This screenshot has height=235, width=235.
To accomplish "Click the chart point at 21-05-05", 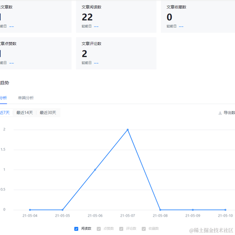I will 62,210.
